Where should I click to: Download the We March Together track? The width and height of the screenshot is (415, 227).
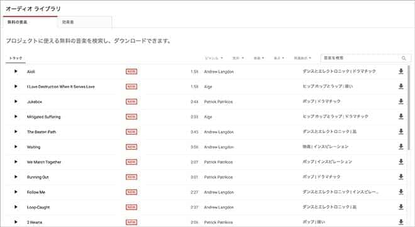tap(401, 162)
